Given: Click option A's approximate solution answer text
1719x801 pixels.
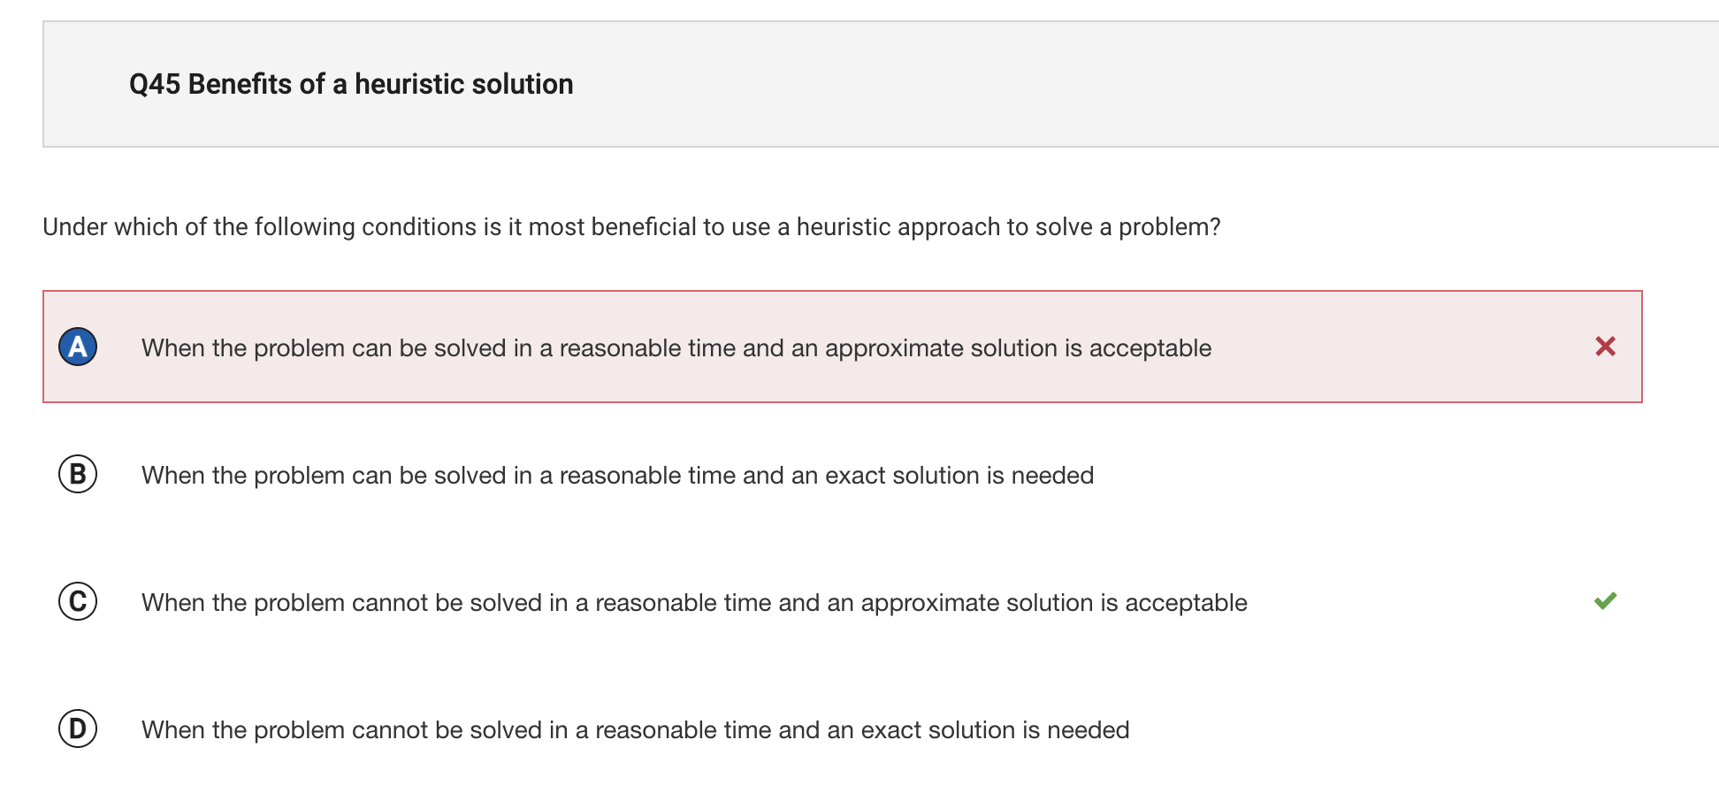Looking at the screenshot, I should 676,348.
